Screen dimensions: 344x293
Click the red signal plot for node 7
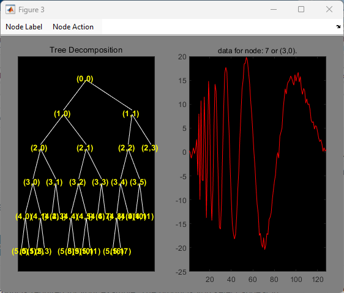click(x=258, y=164)
